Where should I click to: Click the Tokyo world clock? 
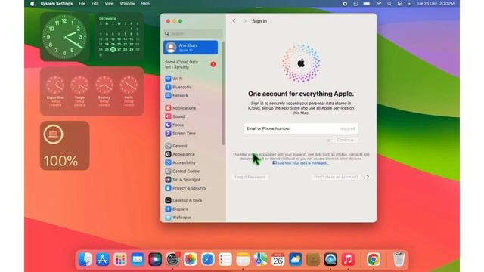pos(79,91)
